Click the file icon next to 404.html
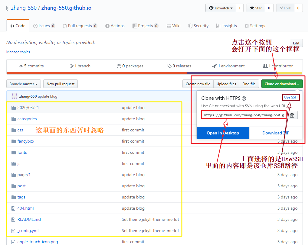 (x=13, y=208)
